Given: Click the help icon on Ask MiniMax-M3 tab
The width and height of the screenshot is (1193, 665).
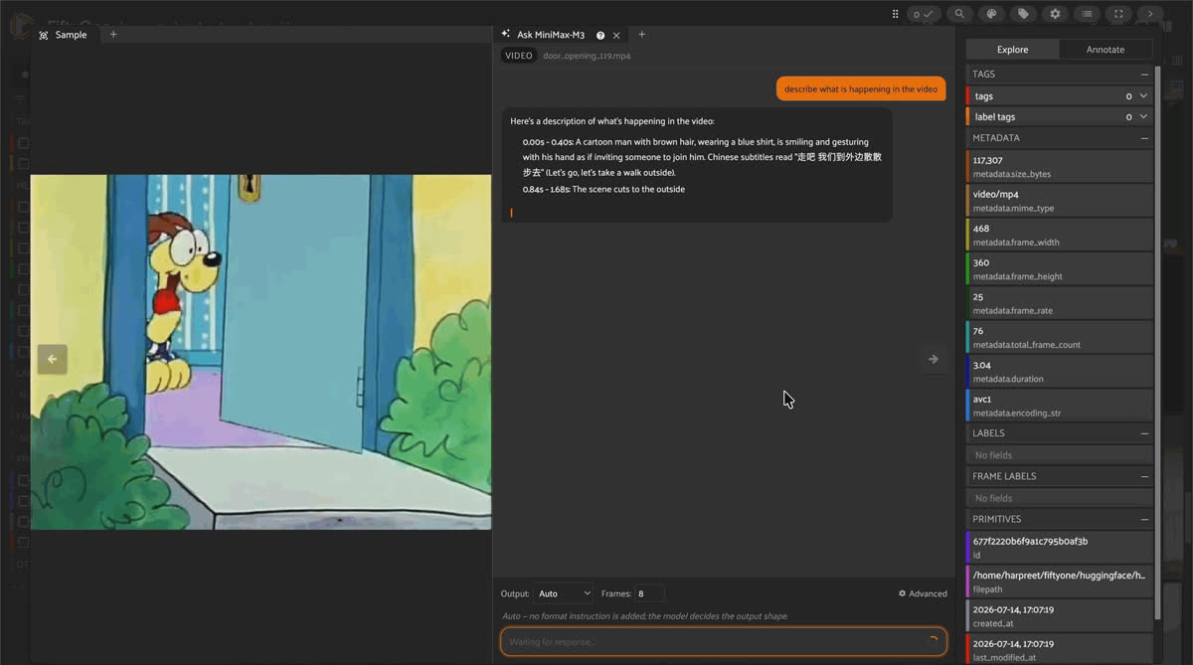Looking at the screenshot, I should [600, 35].
